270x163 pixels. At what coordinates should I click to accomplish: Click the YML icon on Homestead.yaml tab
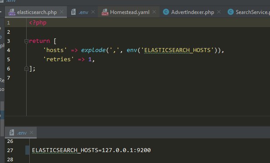click(105, 12)
